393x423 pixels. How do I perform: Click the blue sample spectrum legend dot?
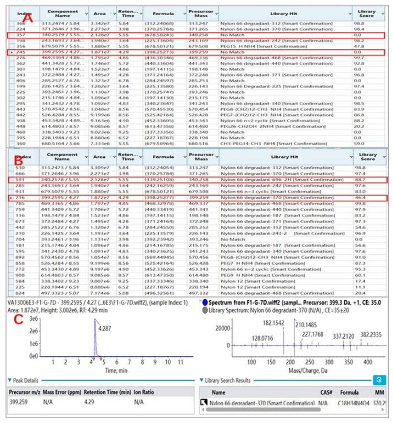point(205,302)
